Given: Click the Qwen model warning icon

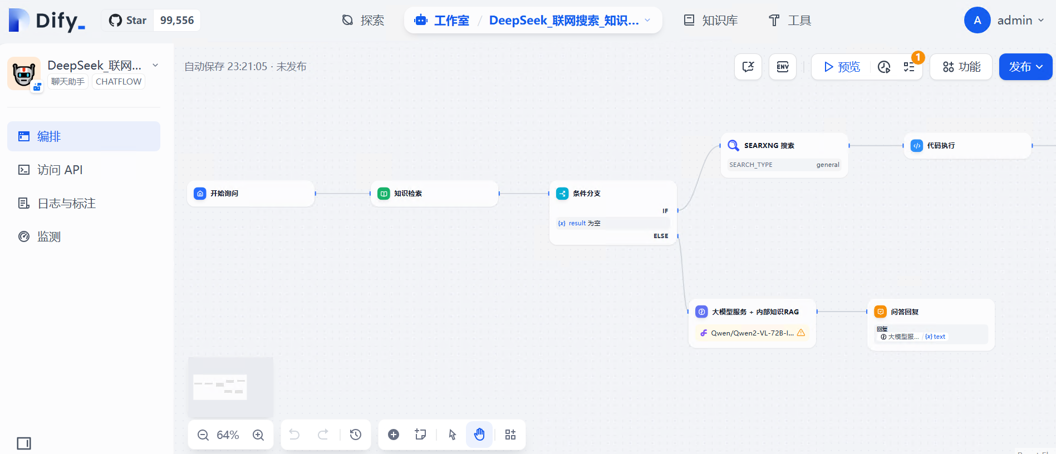Looking at the screenshot, I should click(801, 333).
